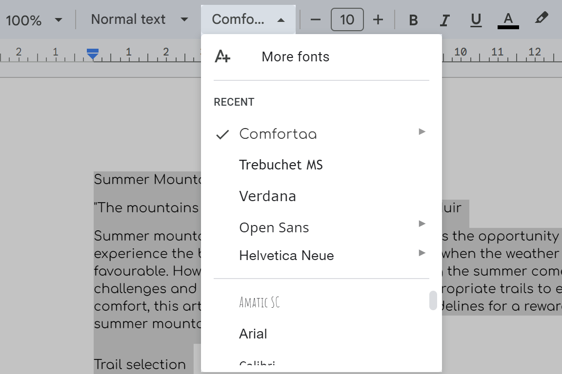562x374 pixels.
Task: Select the Amatic SC font
Action: (x=259, y=302)
